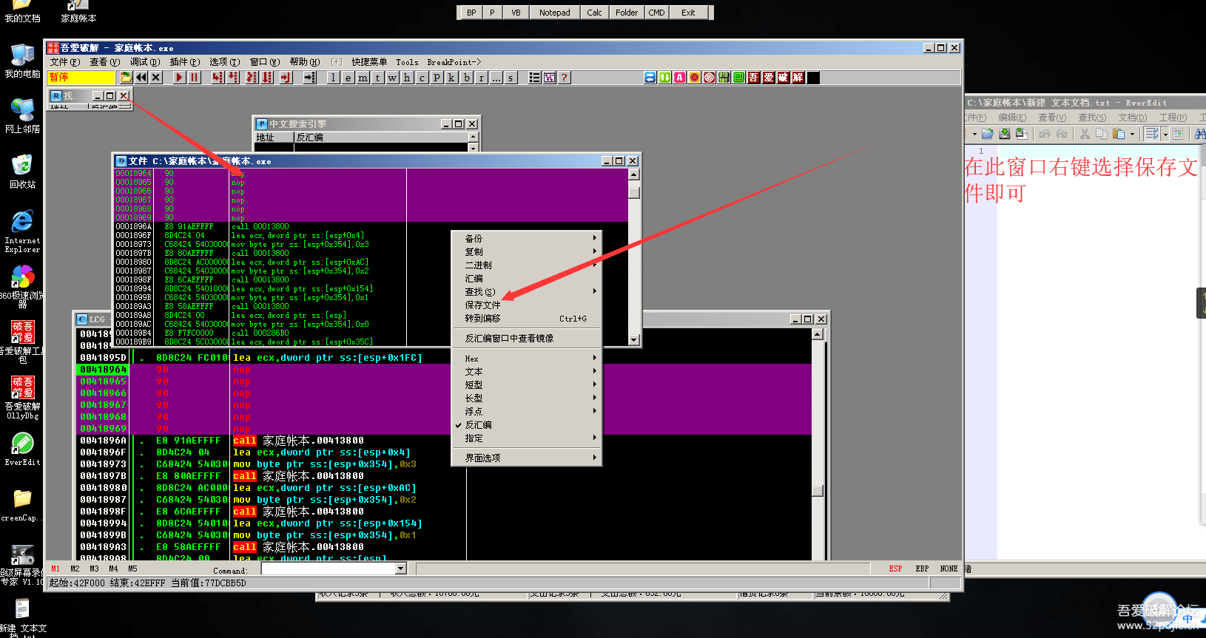Screen dimensions: 1206x638
Task: Open Executable modules with 'e' button
Action: (x=348, y=78)
